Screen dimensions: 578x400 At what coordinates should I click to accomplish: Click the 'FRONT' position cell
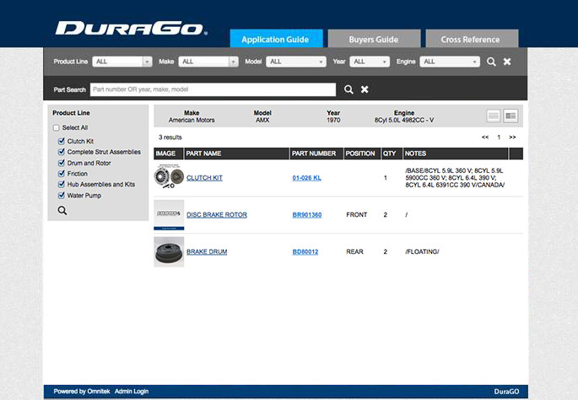point(356,214)
